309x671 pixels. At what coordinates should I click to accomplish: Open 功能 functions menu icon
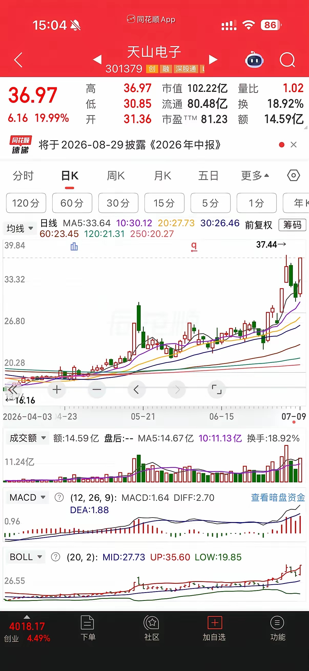[277, 628]
